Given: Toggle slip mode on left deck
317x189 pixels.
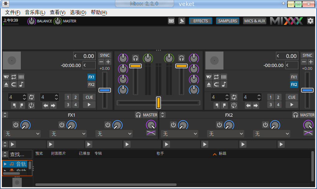Looking at the screenshot, I should (x=6, y=77).
